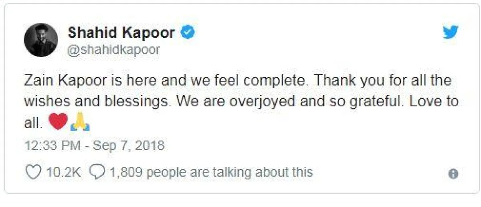Click the blue verified badge

pyautogui.click(x=187, y=32)
